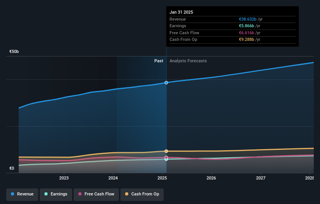Click the Jan 31 2025 tooltip date
Image resolution: width=320 pixels, height=204 pixels.
click(x=181, y=12)
